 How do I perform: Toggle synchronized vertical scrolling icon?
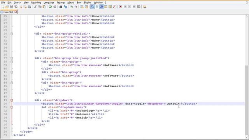point(82,7)
